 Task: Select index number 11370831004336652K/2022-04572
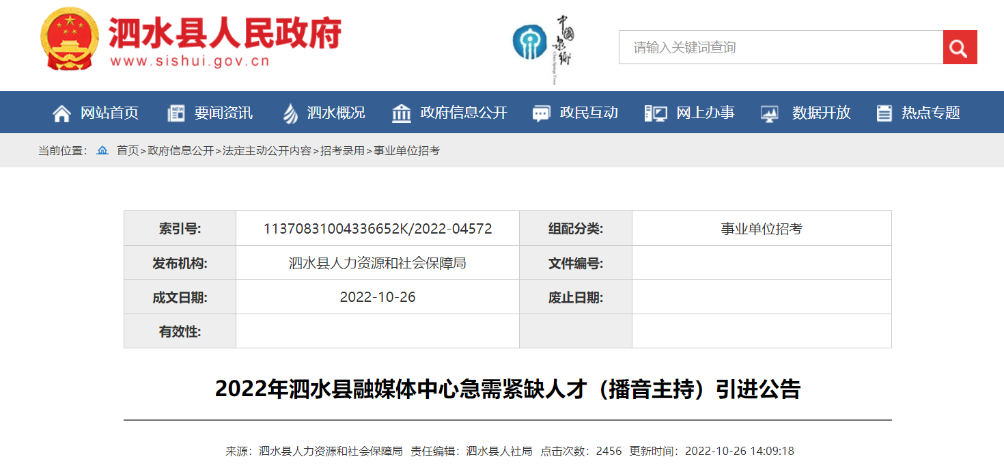coord(378,229)
